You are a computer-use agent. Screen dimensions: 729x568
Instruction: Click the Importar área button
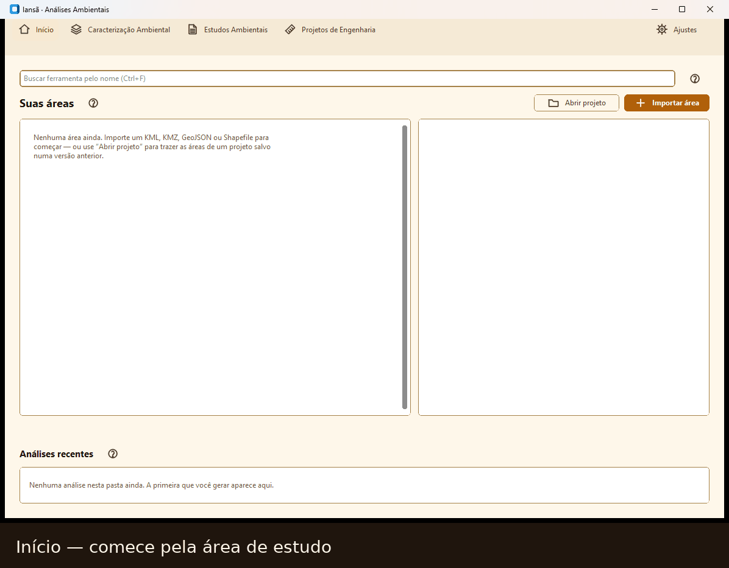[667, 103]
